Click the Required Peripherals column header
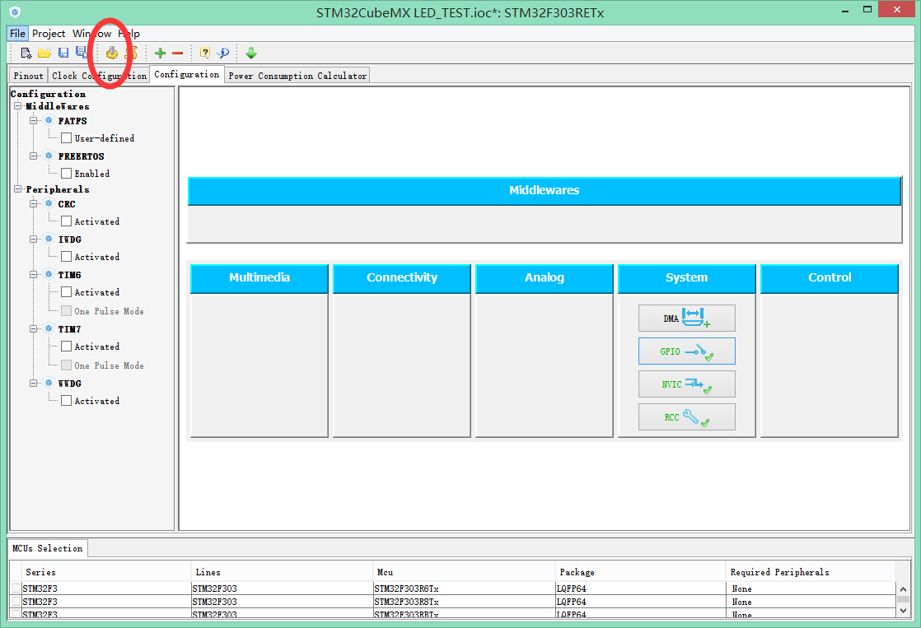921x628 pixels. click(x=810, y=572)
